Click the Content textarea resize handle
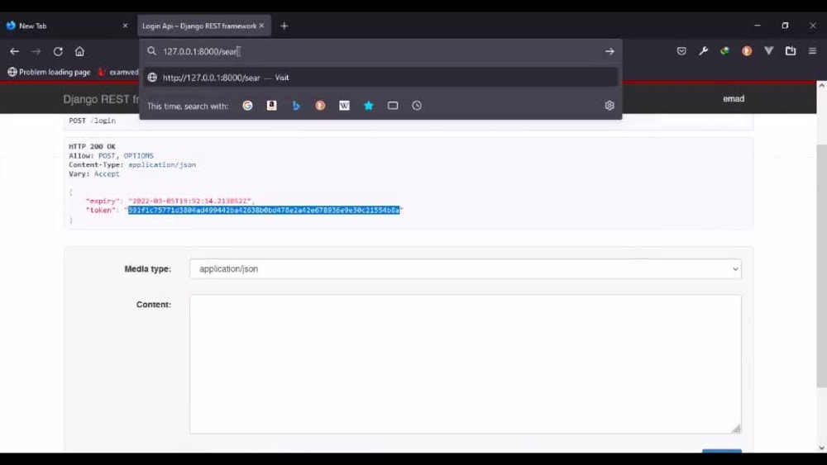This screenshot has width=827, height=465. pyautogui.click(x=736, y=429)
